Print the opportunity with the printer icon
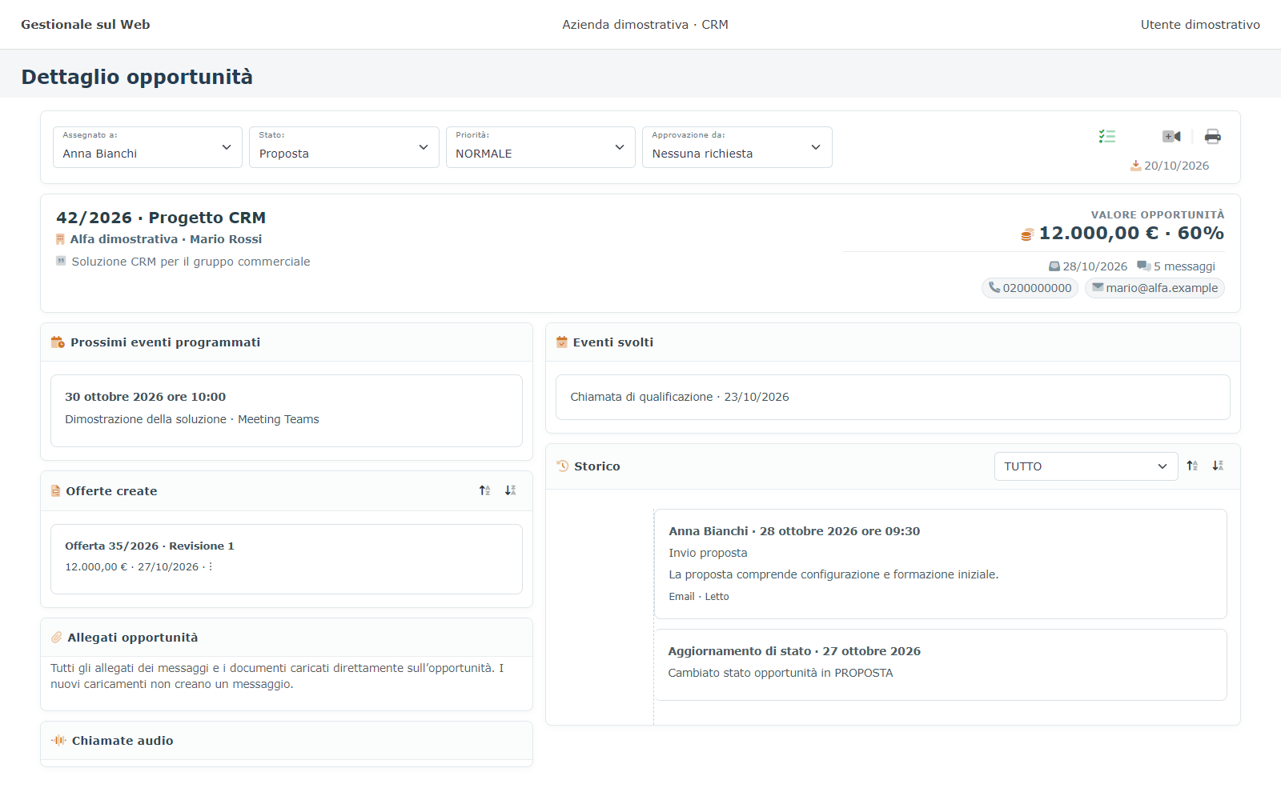The height and width of the screenshot is (800, 1281). [x=1213, y=137]
